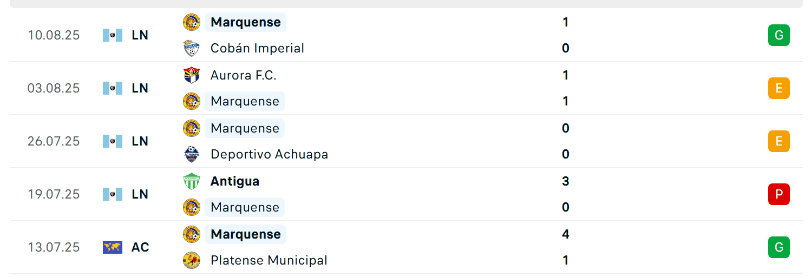
Task: Click Guatemala flag in the 19.07.25 row
Action: point(113,194)
